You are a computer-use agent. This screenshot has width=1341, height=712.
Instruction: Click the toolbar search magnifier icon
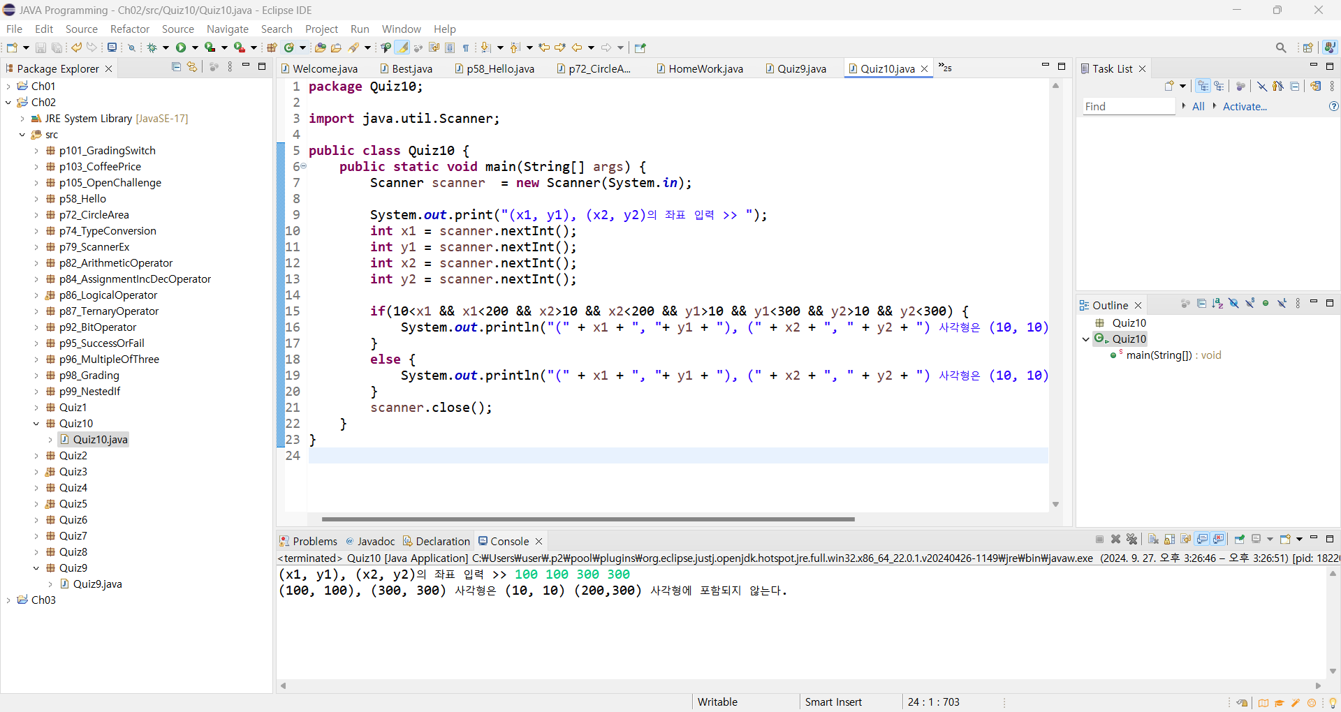pos(1281,47)
